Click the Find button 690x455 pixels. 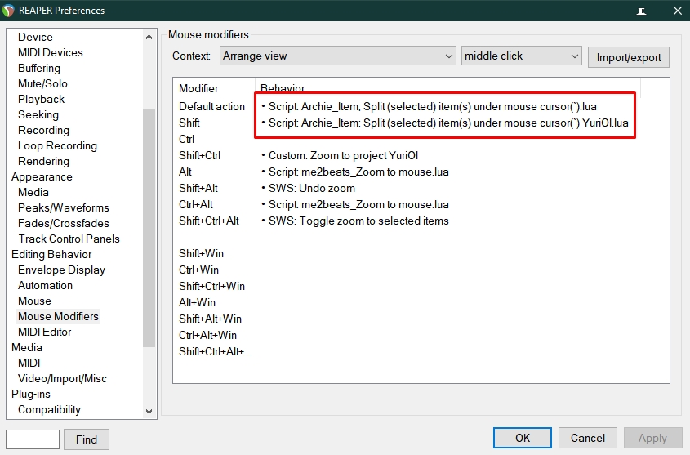pos(87,439)
